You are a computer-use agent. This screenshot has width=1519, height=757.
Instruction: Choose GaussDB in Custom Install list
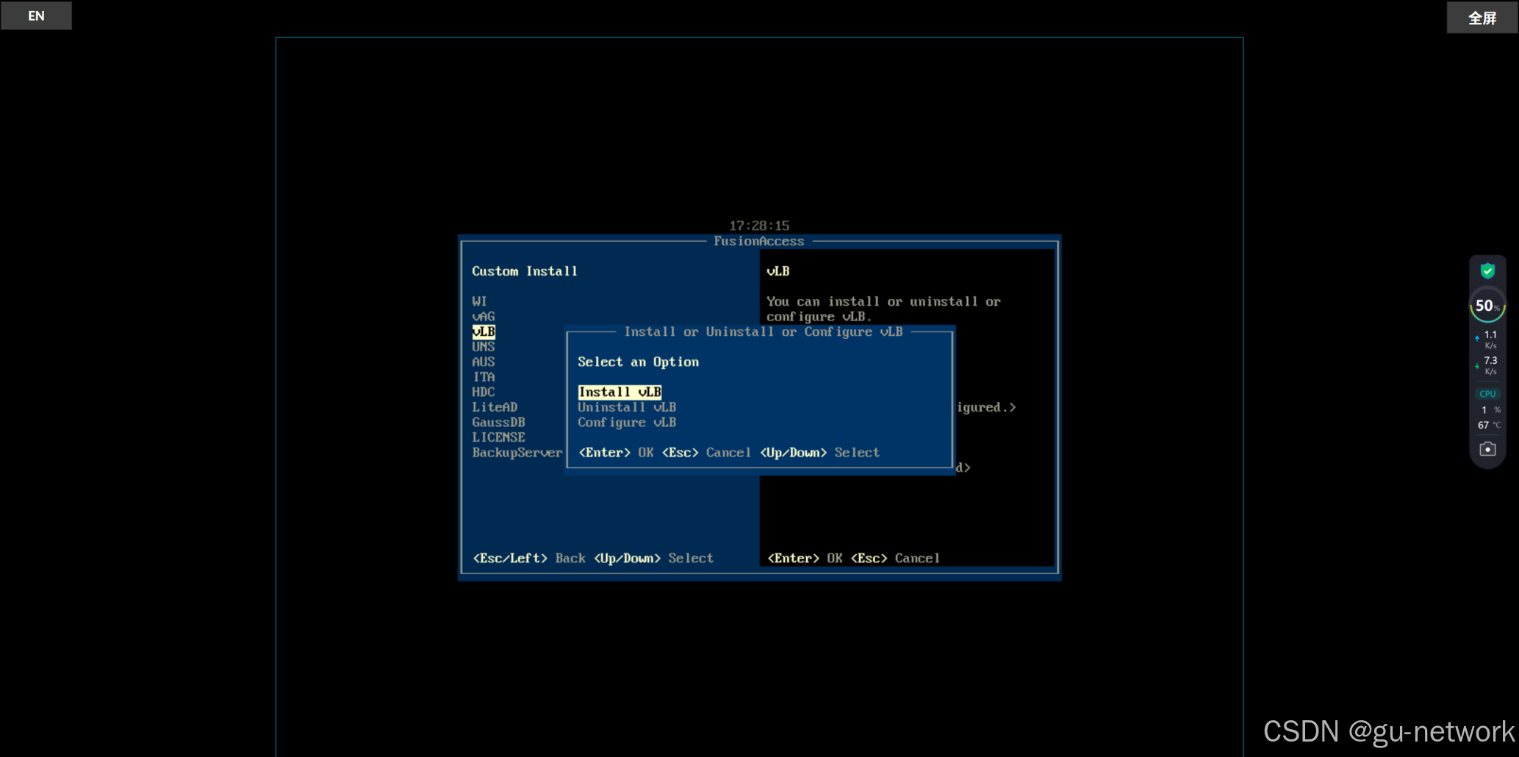(498, 423)
